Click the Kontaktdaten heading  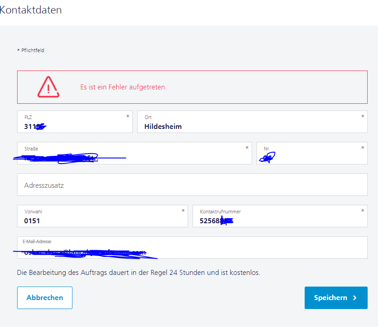[x=31, y=10]
